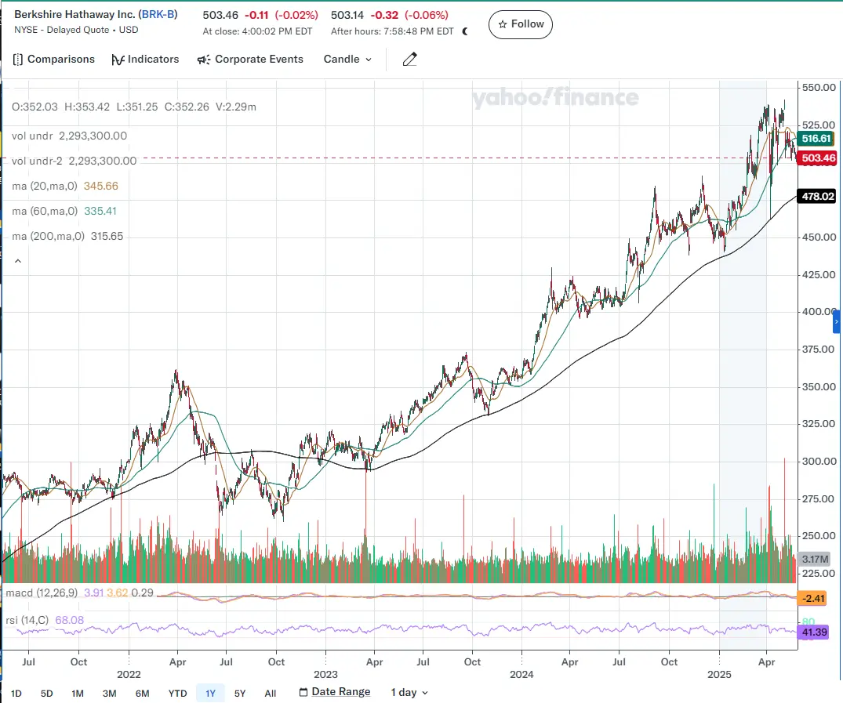Collapse the indicator legend with caret
Image resolution: width=843 pixels, height=703 pixels.
tap(18, 261)
